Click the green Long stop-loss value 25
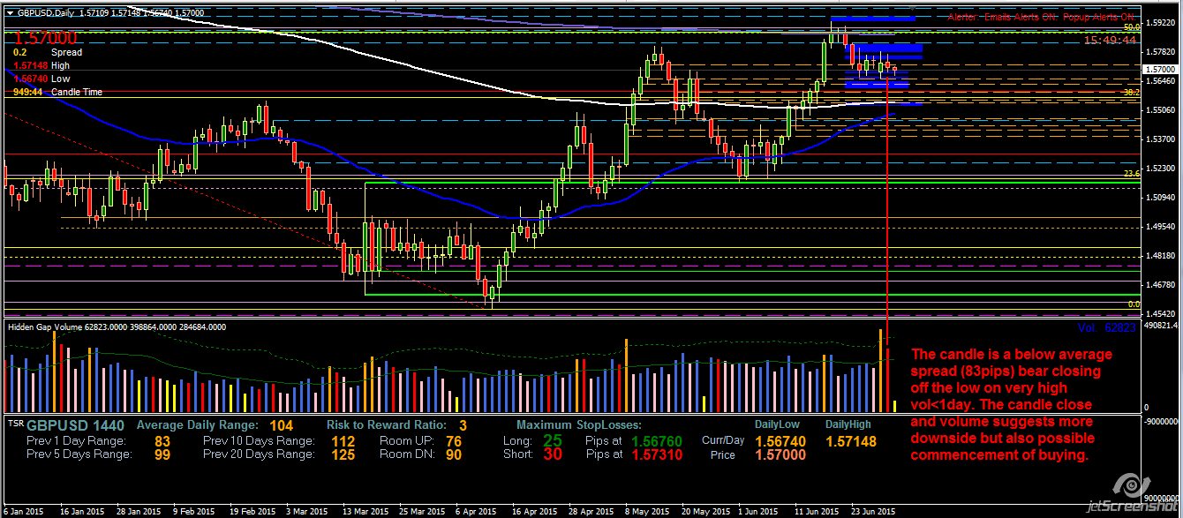Image resolution: width=1183 pixels, height=518 pixels. tap(553, 440)
